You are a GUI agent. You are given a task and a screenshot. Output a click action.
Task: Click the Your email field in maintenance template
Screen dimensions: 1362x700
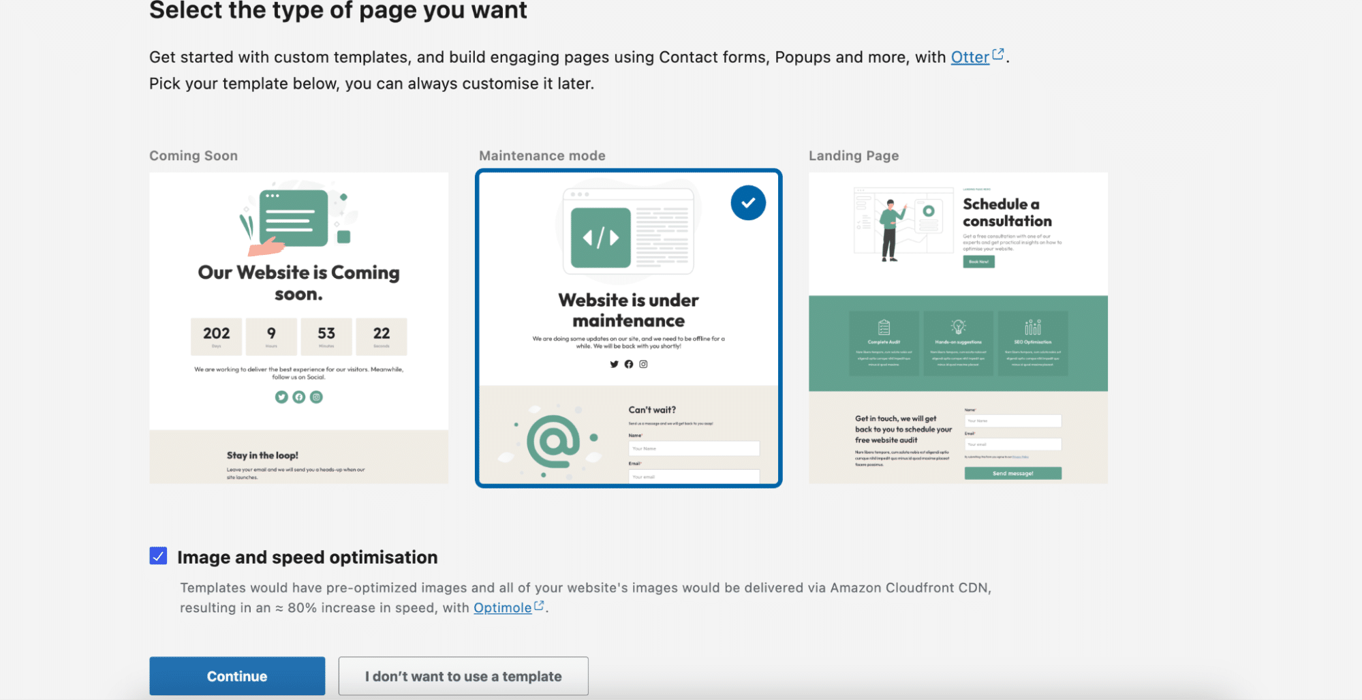pos(693,475)
